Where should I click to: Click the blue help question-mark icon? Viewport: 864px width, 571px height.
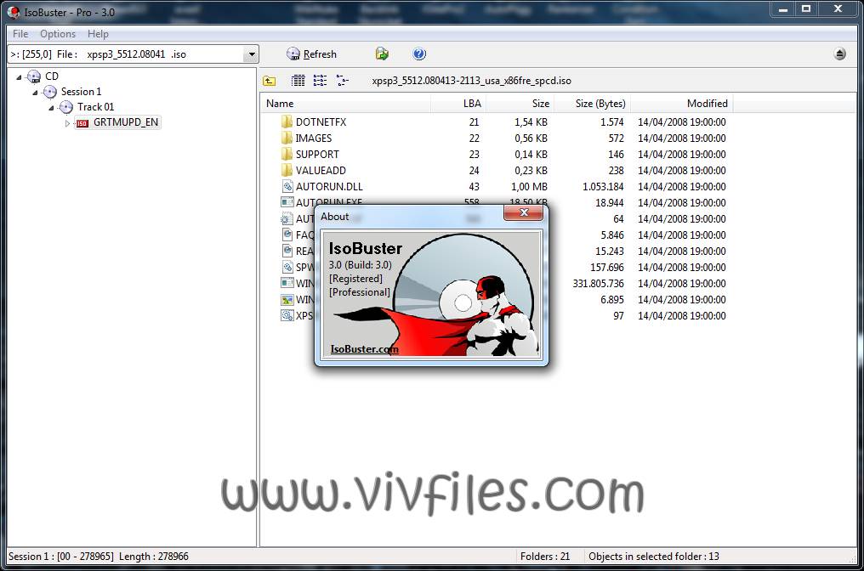click(419, 54)
